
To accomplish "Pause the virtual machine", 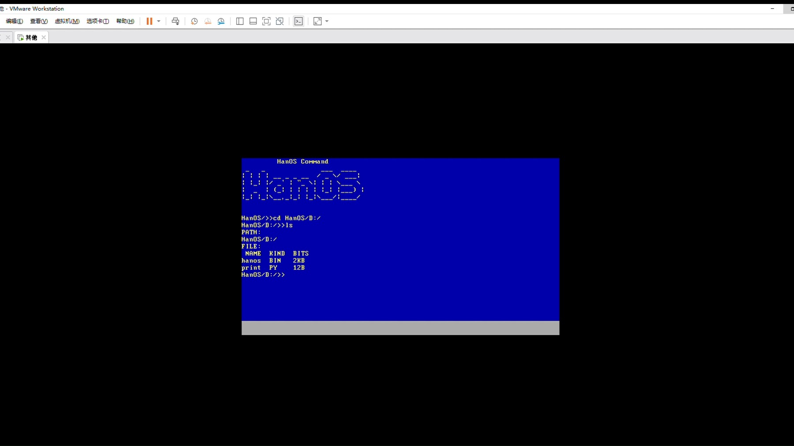I will 149,21.
